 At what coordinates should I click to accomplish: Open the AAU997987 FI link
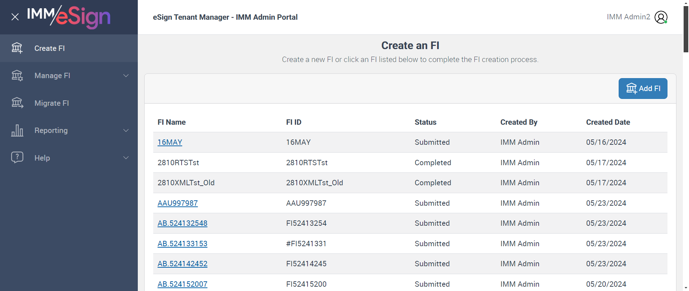[178, 203]
